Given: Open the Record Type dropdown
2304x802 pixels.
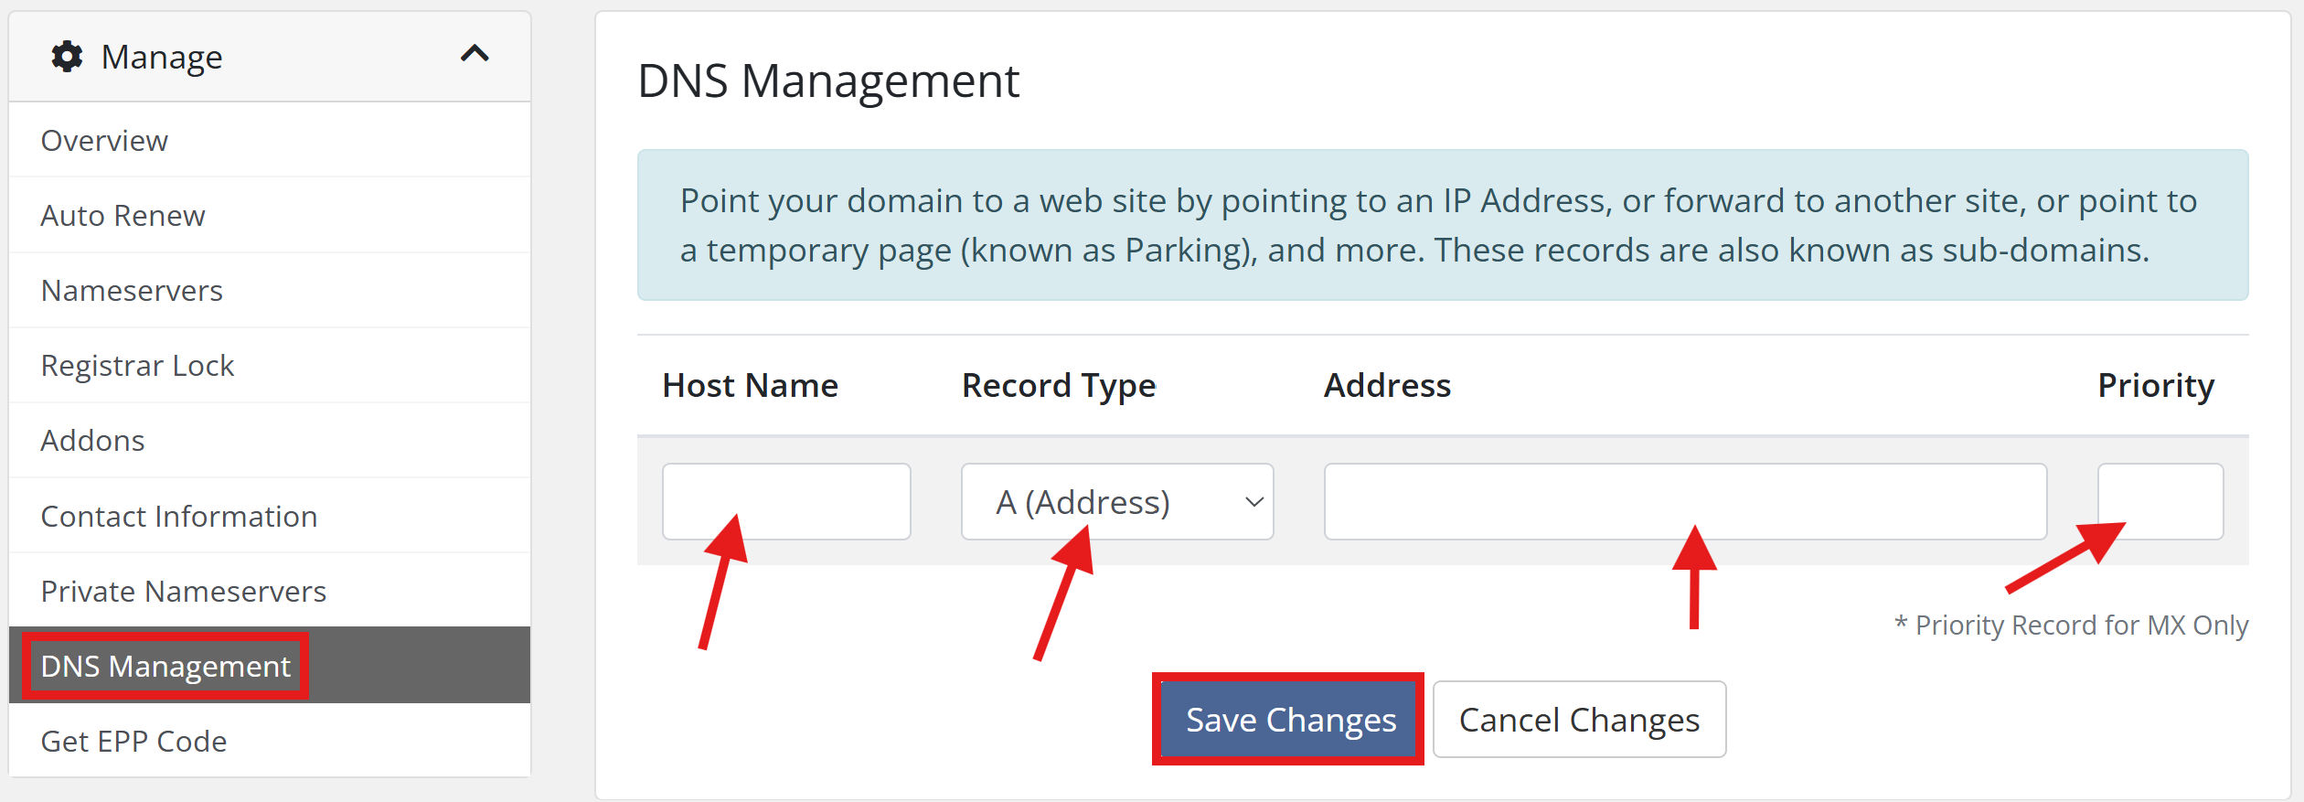Looking at the screenshot, I should [1116, 502].
